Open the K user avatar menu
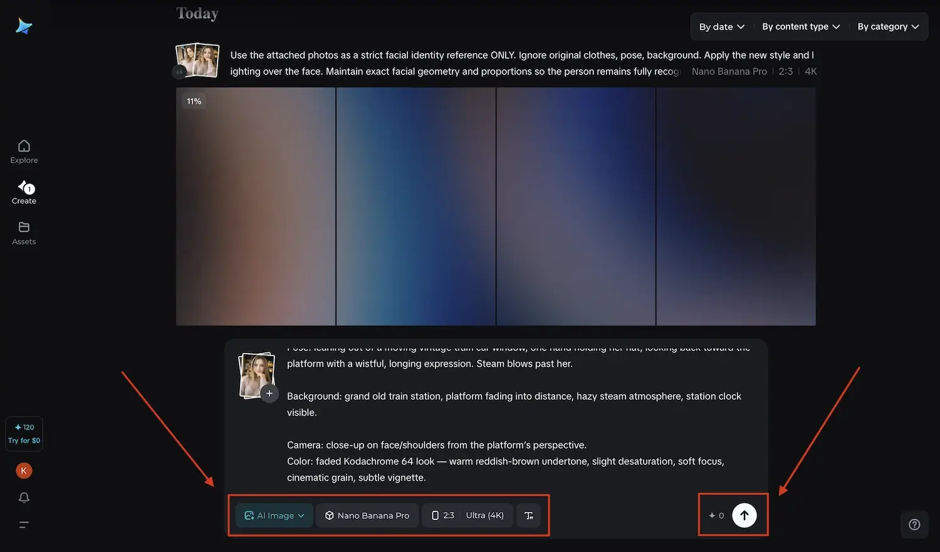This screenshot has width=940, height=552. click(x=24, y=471)
